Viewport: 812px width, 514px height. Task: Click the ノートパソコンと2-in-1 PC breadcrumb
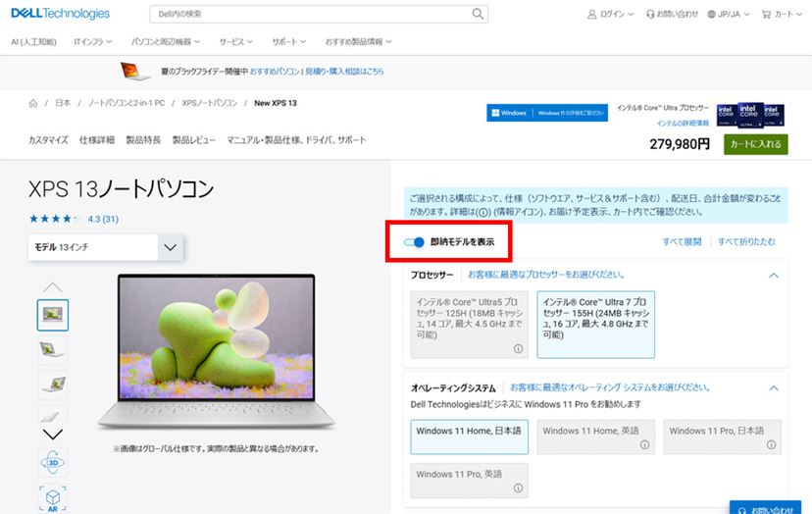(127, 103)
